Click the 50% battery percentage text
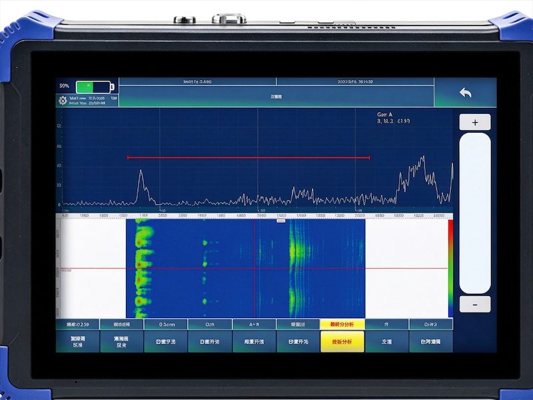This screenshot has height=400, width=533. (x=64, y=86)
